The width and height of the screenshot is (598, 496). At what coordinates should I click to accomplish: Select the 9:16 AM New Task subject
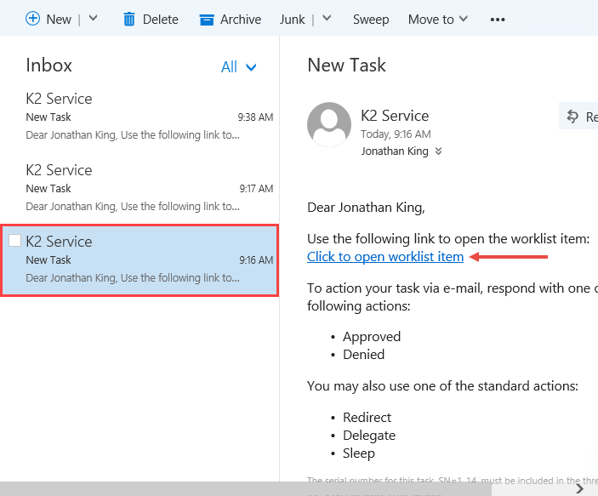tap(48, 259)
